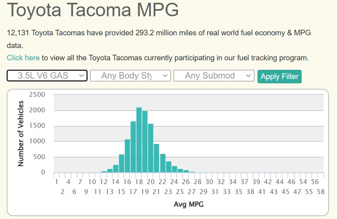
Task: Click the histogram bar at 17 MPG
Action: click(133, 147)
